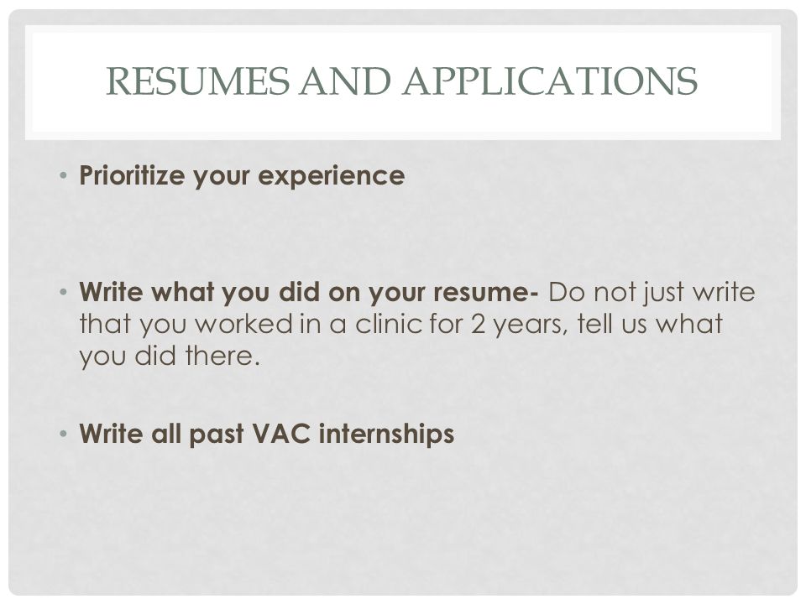Screen dimensions: 806x604
Task: Select the 'Write all past VAC internships' line
Action: [267, 434]
